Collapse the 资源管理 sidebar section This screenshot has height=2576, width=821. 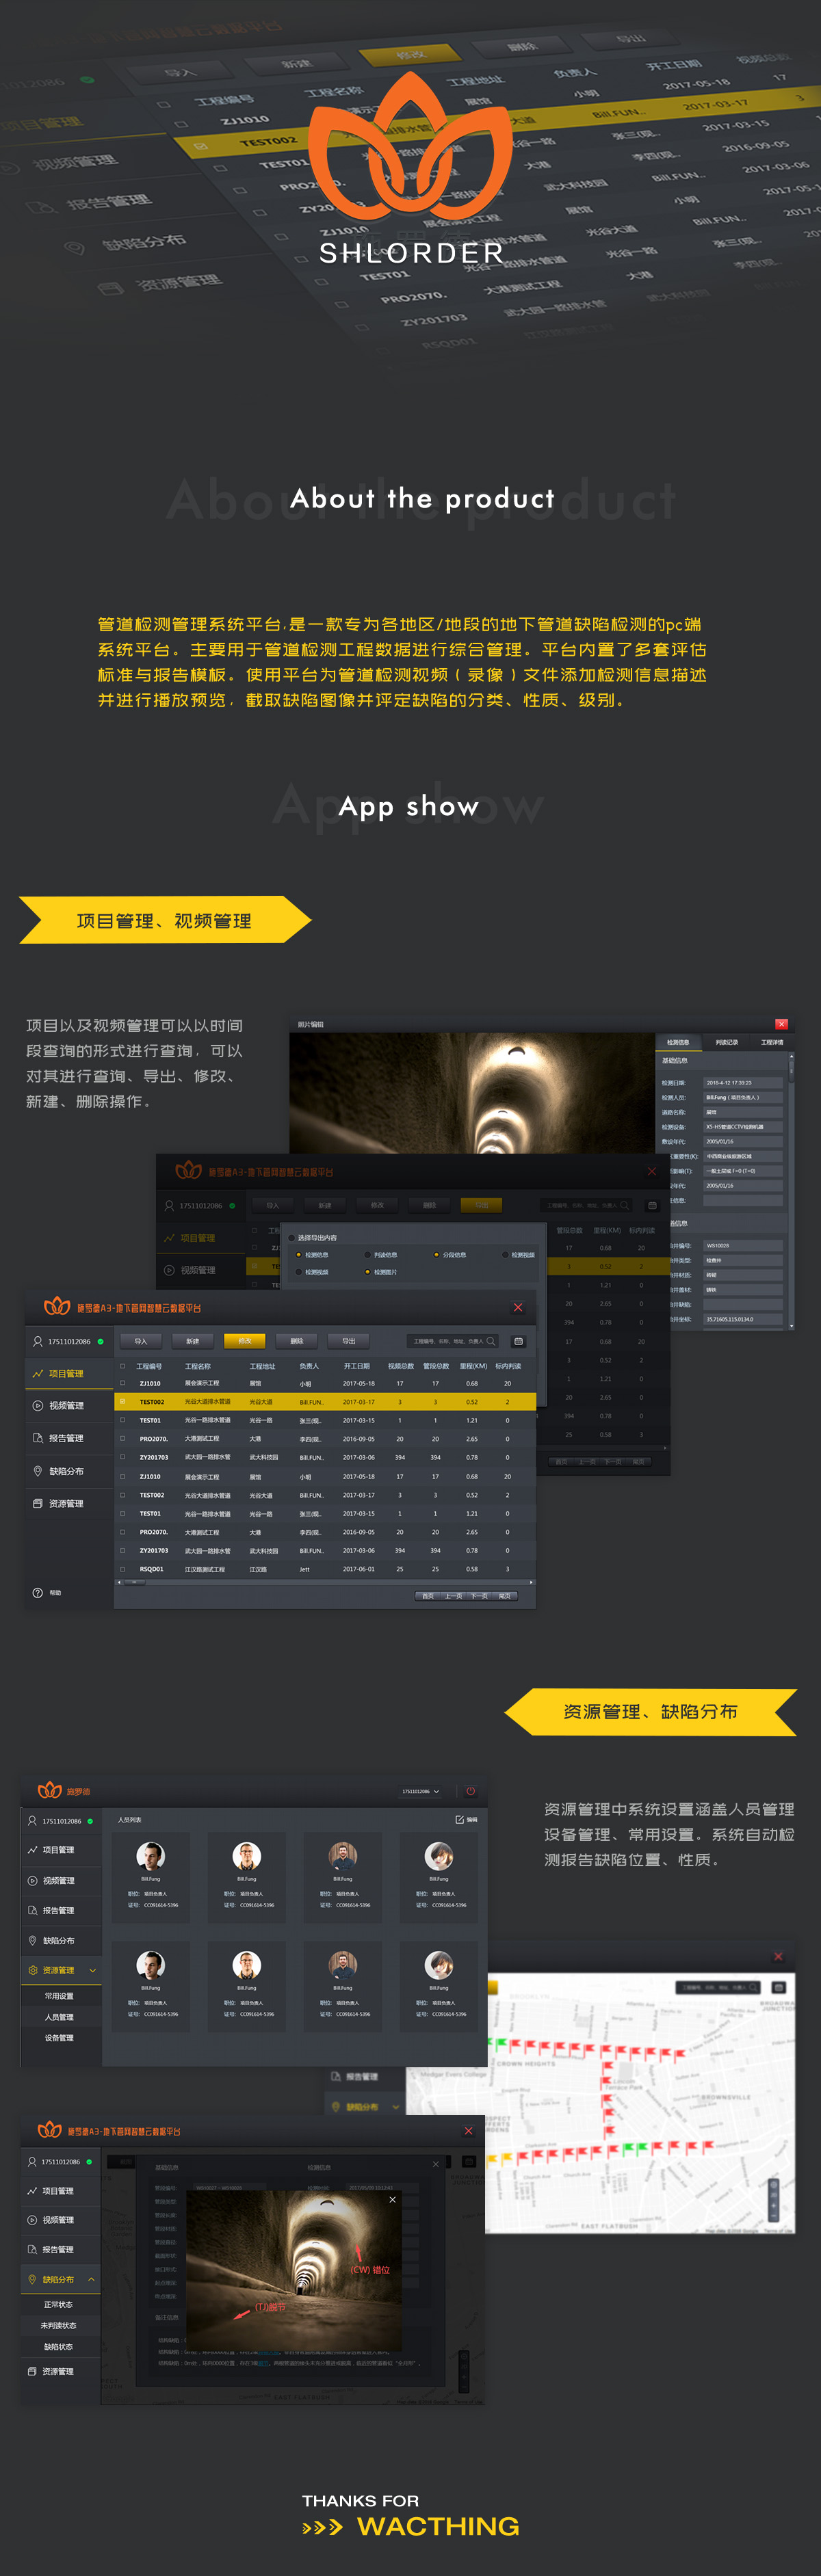point(93,1970)
